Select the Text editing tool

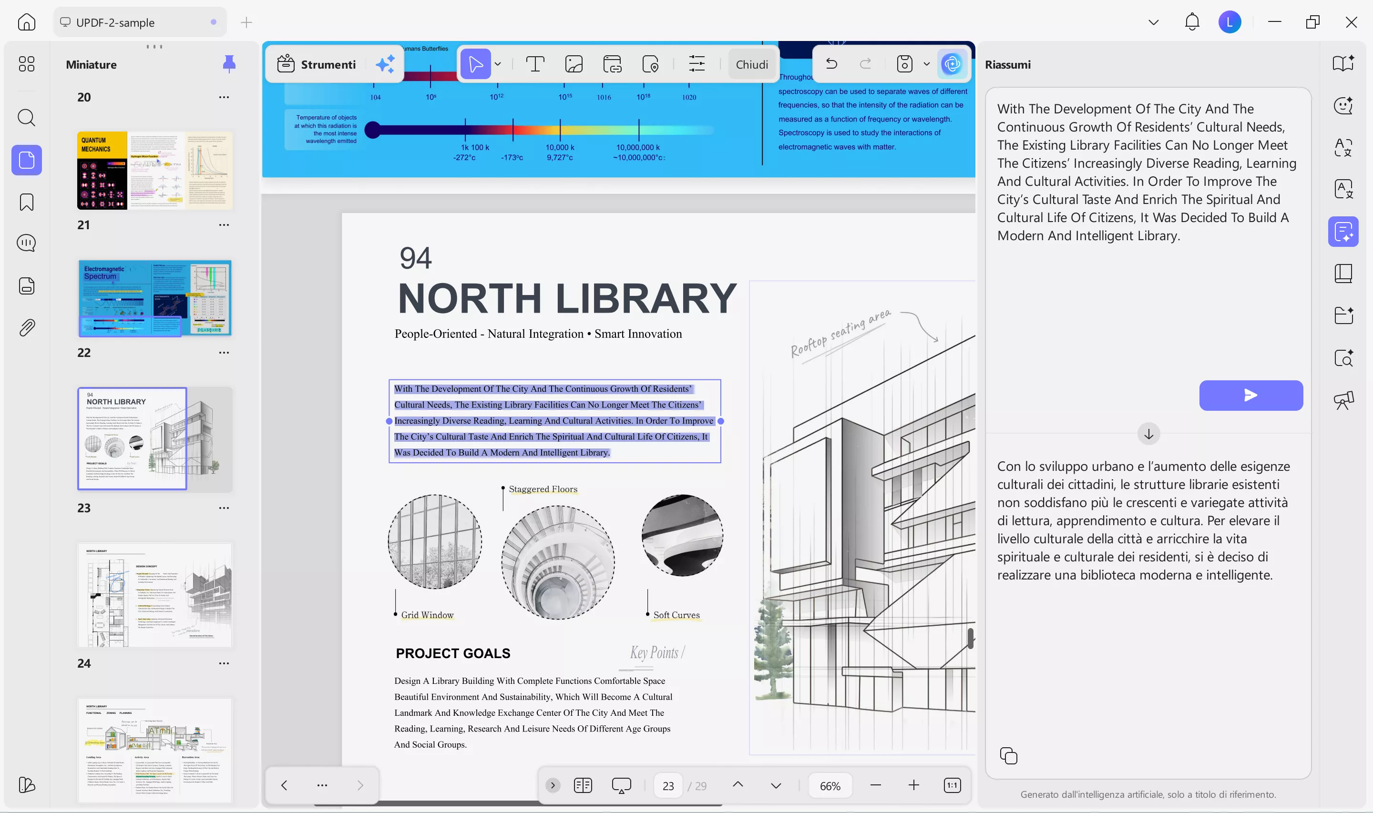(536, 63)
